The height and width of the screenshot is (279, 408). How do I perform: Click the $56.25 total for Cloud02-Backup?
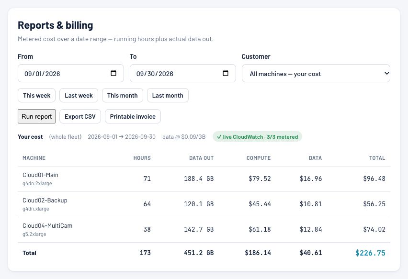coord(374,204)
